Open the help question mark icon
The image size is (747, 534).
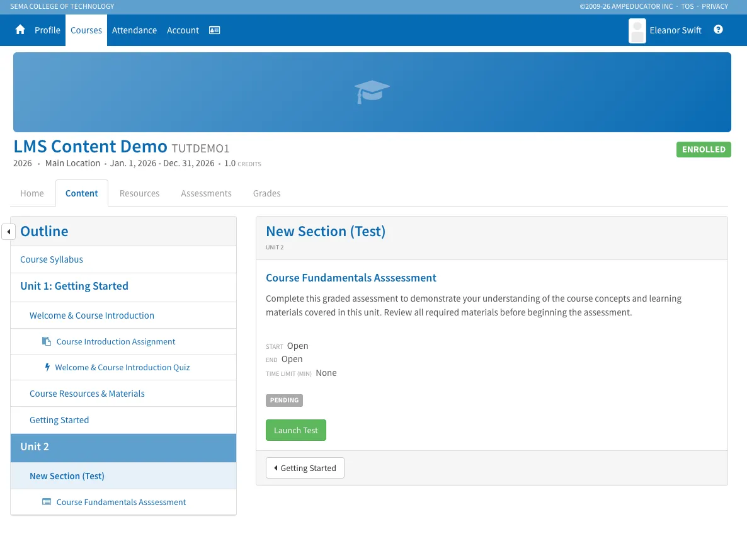[718, 30]
